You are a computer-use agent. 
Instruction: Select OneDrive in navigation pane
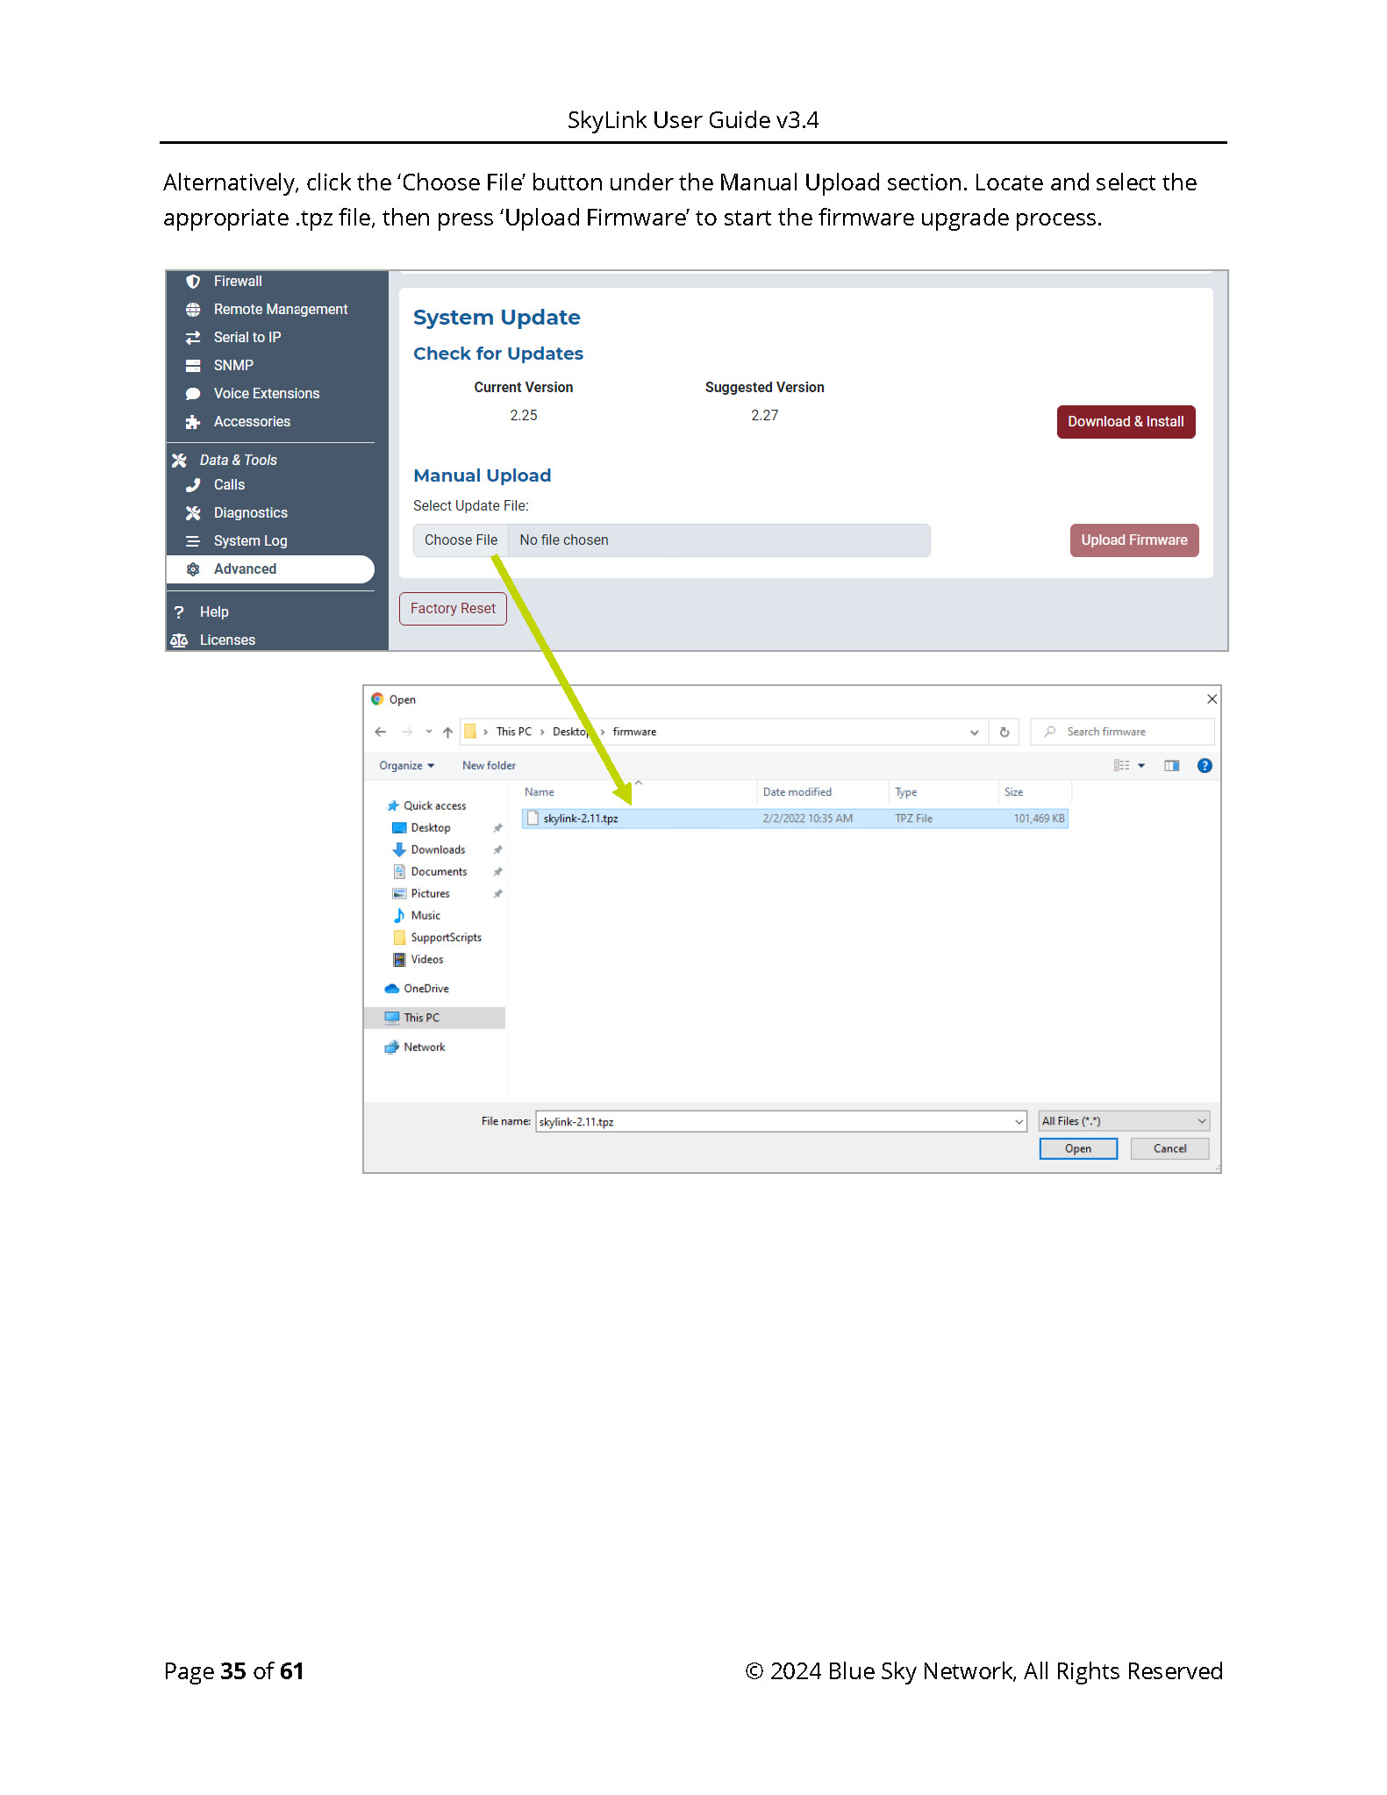[425, 989]
